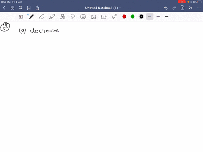203x152 pixels.
Task: Add a new page
Action: tap(182, 8)
